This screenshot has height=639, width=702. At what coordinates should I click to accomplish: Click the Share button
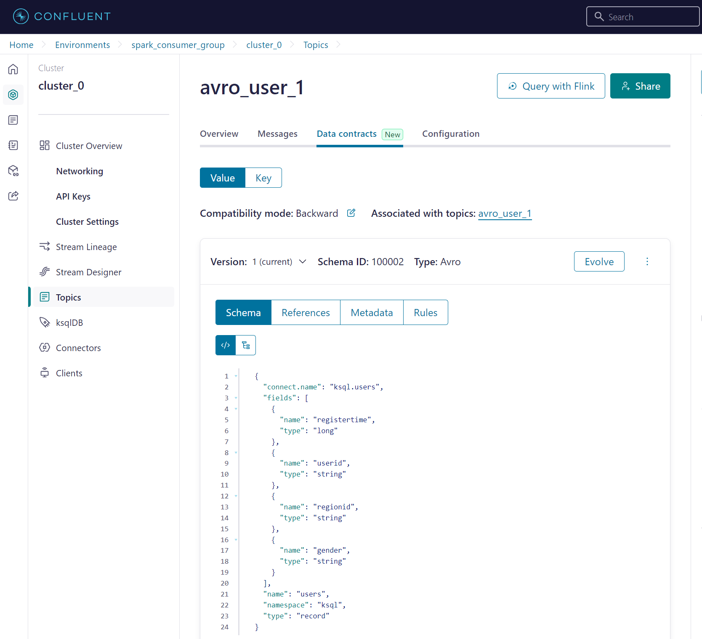tap(640, 86)
